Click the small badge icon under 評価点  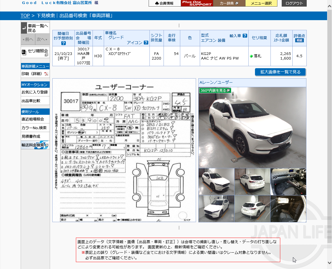pos(300,40)
